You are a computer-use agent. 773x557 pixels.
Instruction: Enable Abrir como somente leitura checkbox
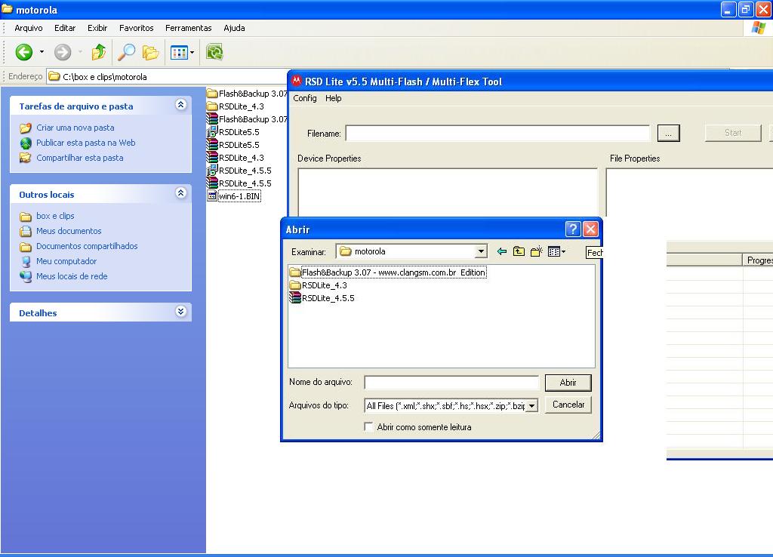click(368, 427)
